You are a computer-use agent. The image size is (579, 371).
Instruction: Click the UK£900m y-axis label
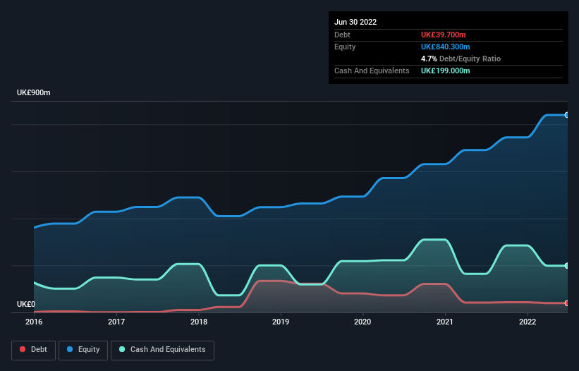click(34, 92)
